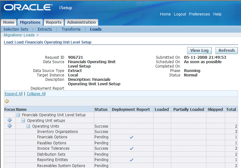
Task: Click the Logout link
Action: pos(180,14)
